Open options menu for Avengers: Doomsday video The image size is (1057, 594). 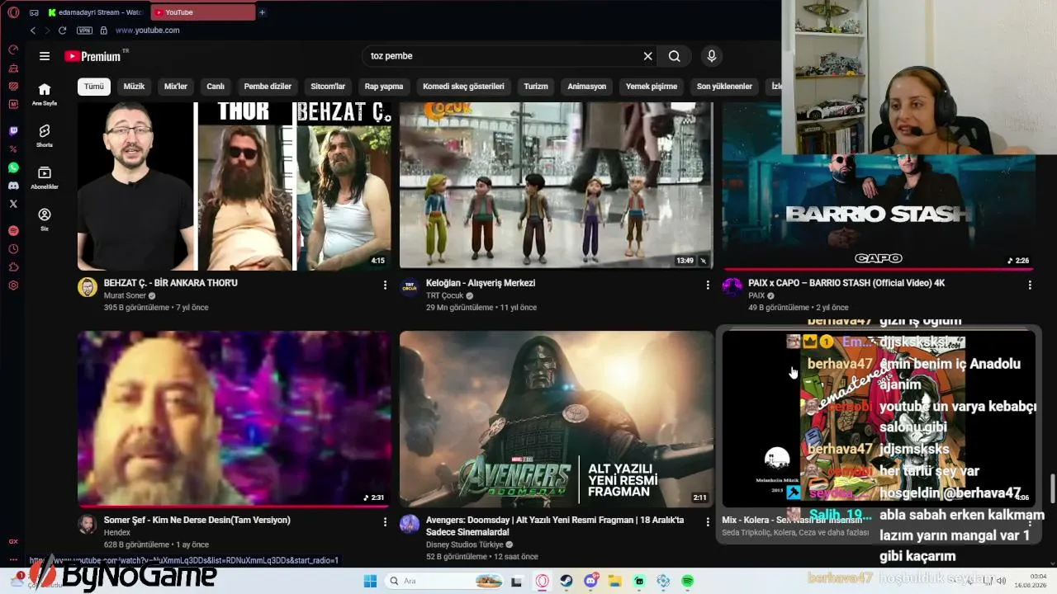click(x=707, y=522)
